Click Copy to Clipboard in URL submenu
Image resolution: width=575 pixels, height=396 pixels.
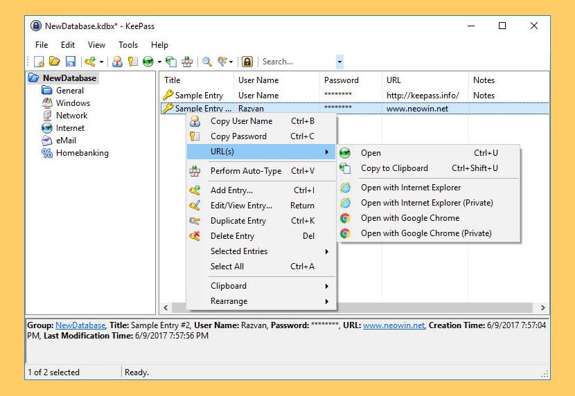point(428,168)
